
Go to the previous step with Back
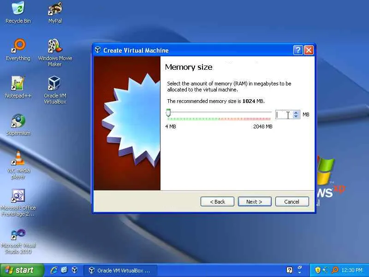[217, 202]
